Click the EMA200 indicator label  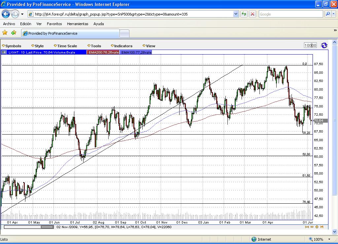pos(103,52)
